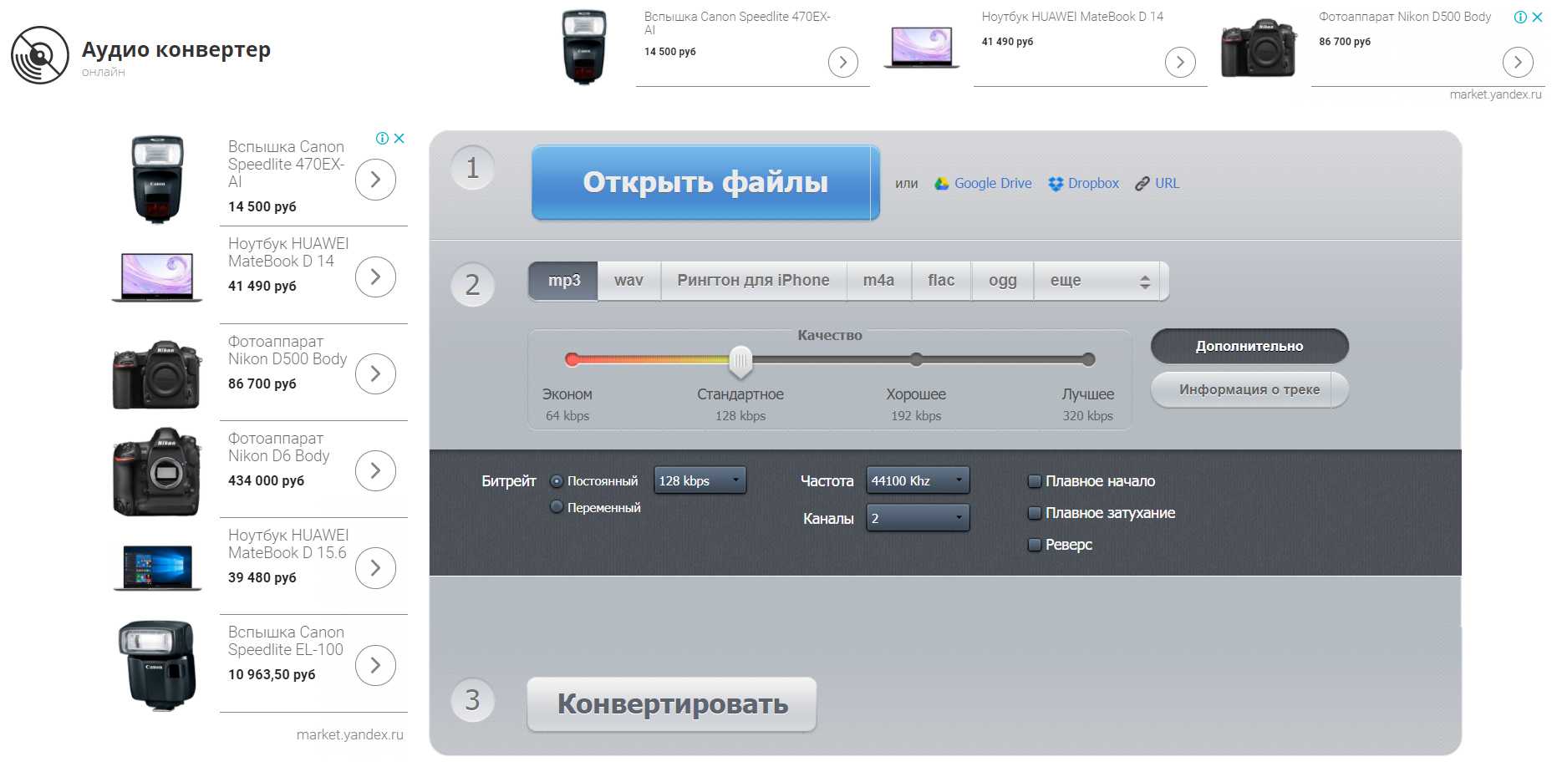Click arrow next to sidebar MateBook D 14

pyautogui.click(x=375, y=277)
